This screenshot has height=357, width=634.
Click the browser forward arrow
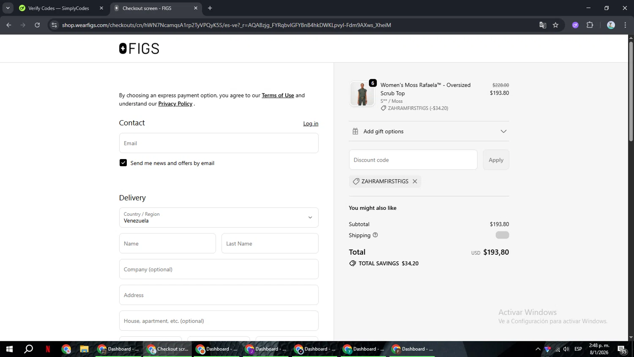click(23, 25)
